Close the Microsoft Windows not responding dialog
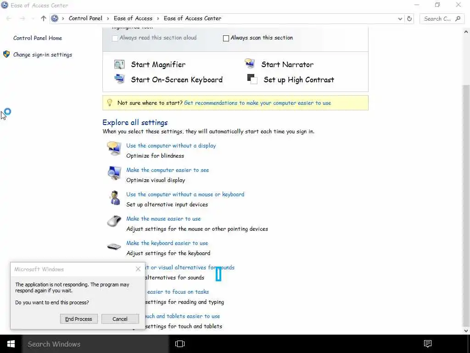 (x=138, y=269)
